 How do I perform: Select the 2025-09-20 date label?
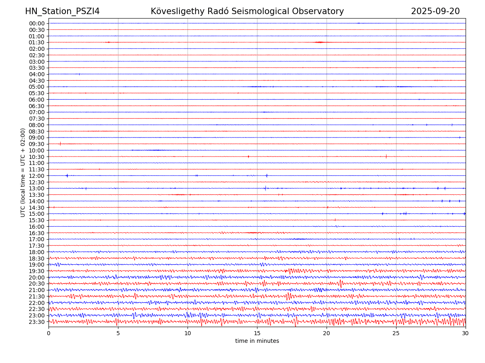435,11
